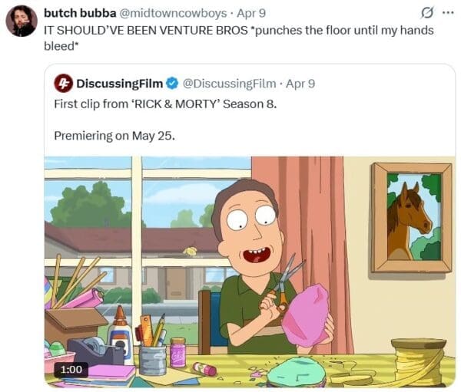
Task: Click the 'Premiering on May 25.' line
Action: [114, 136]
